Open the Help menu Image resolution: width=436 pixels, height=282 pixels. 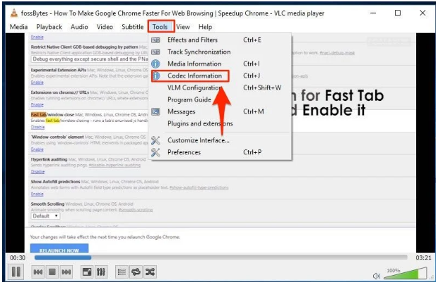pyautogui.click(x=205, y=27)
